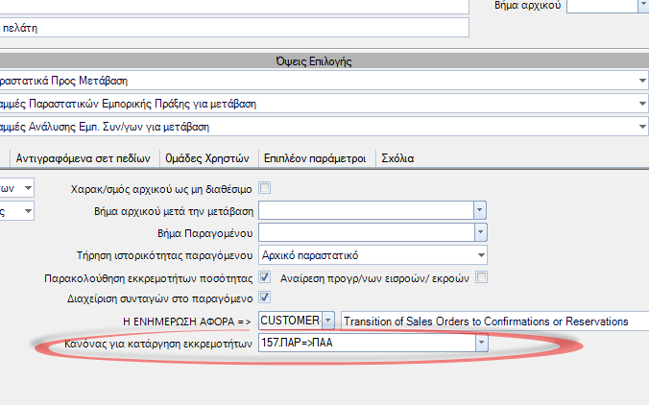Enable Αναίρεση προγρ/νων εισροών/εκροών checkbox
Image resolution: width=649 pixels, height=405 pixels.
481,276
